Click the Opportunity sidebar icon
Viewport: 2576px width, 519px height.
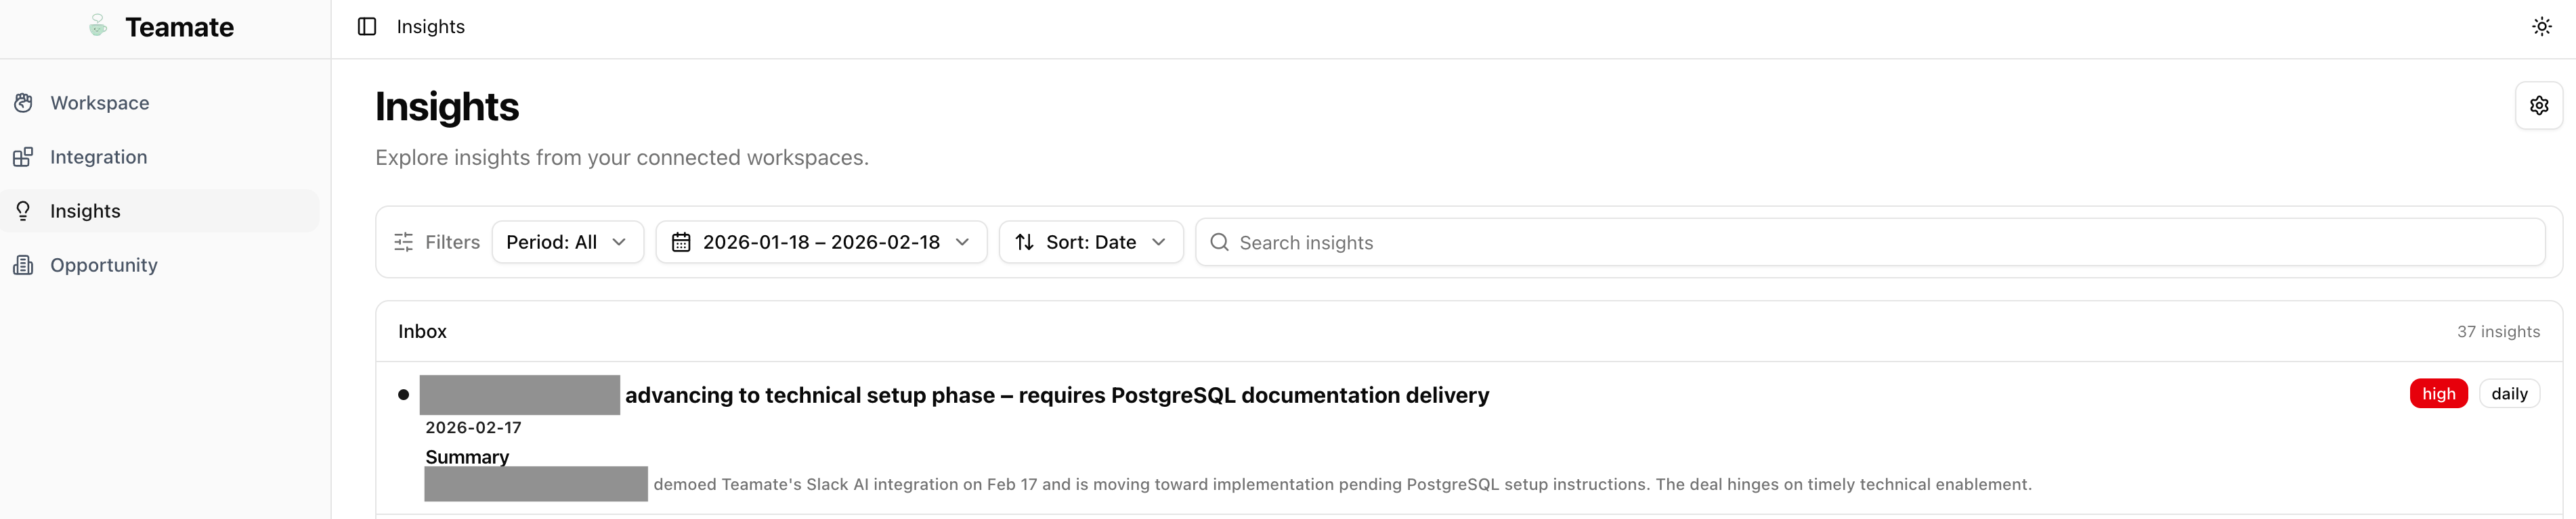coord(24,264)
